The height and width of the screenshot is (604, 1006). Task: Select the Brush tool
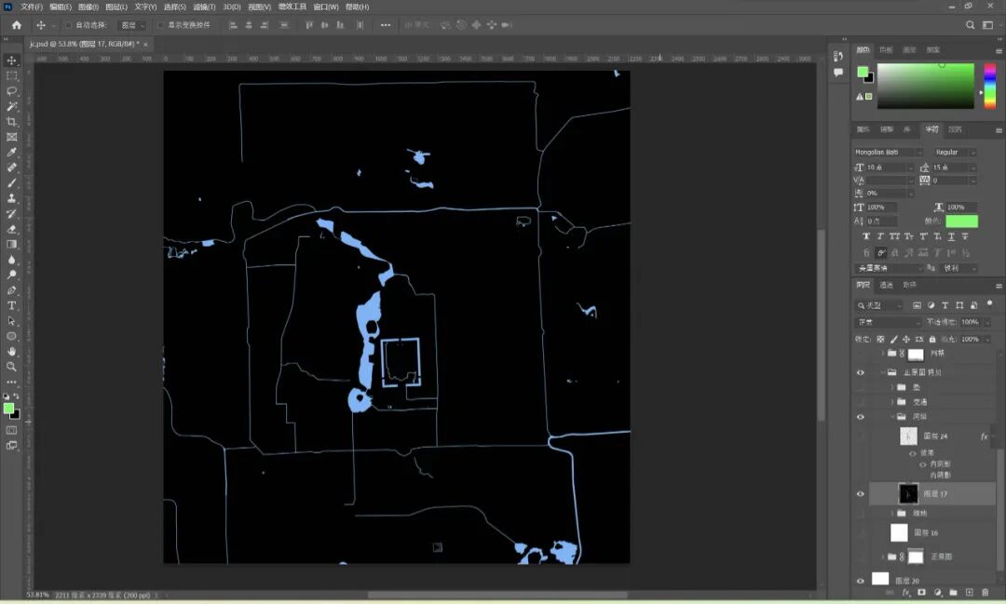[11, 183]
